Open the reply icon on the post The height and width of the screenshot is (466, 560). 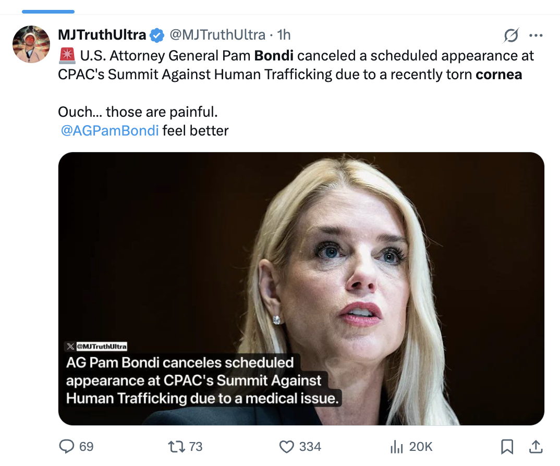pyautogui.click(x=67, y=447)
